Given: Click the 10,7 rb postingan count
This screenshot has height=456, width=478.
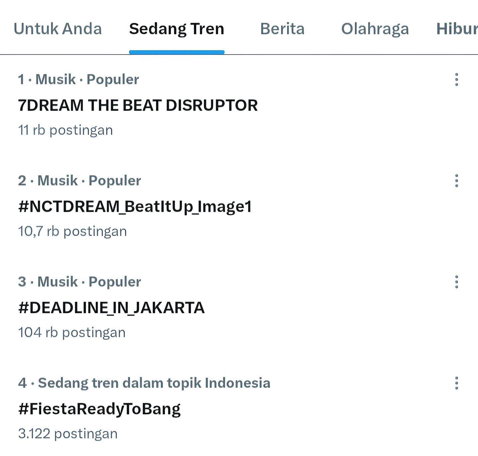Looking at the screenshot, I should pos(72,231).
